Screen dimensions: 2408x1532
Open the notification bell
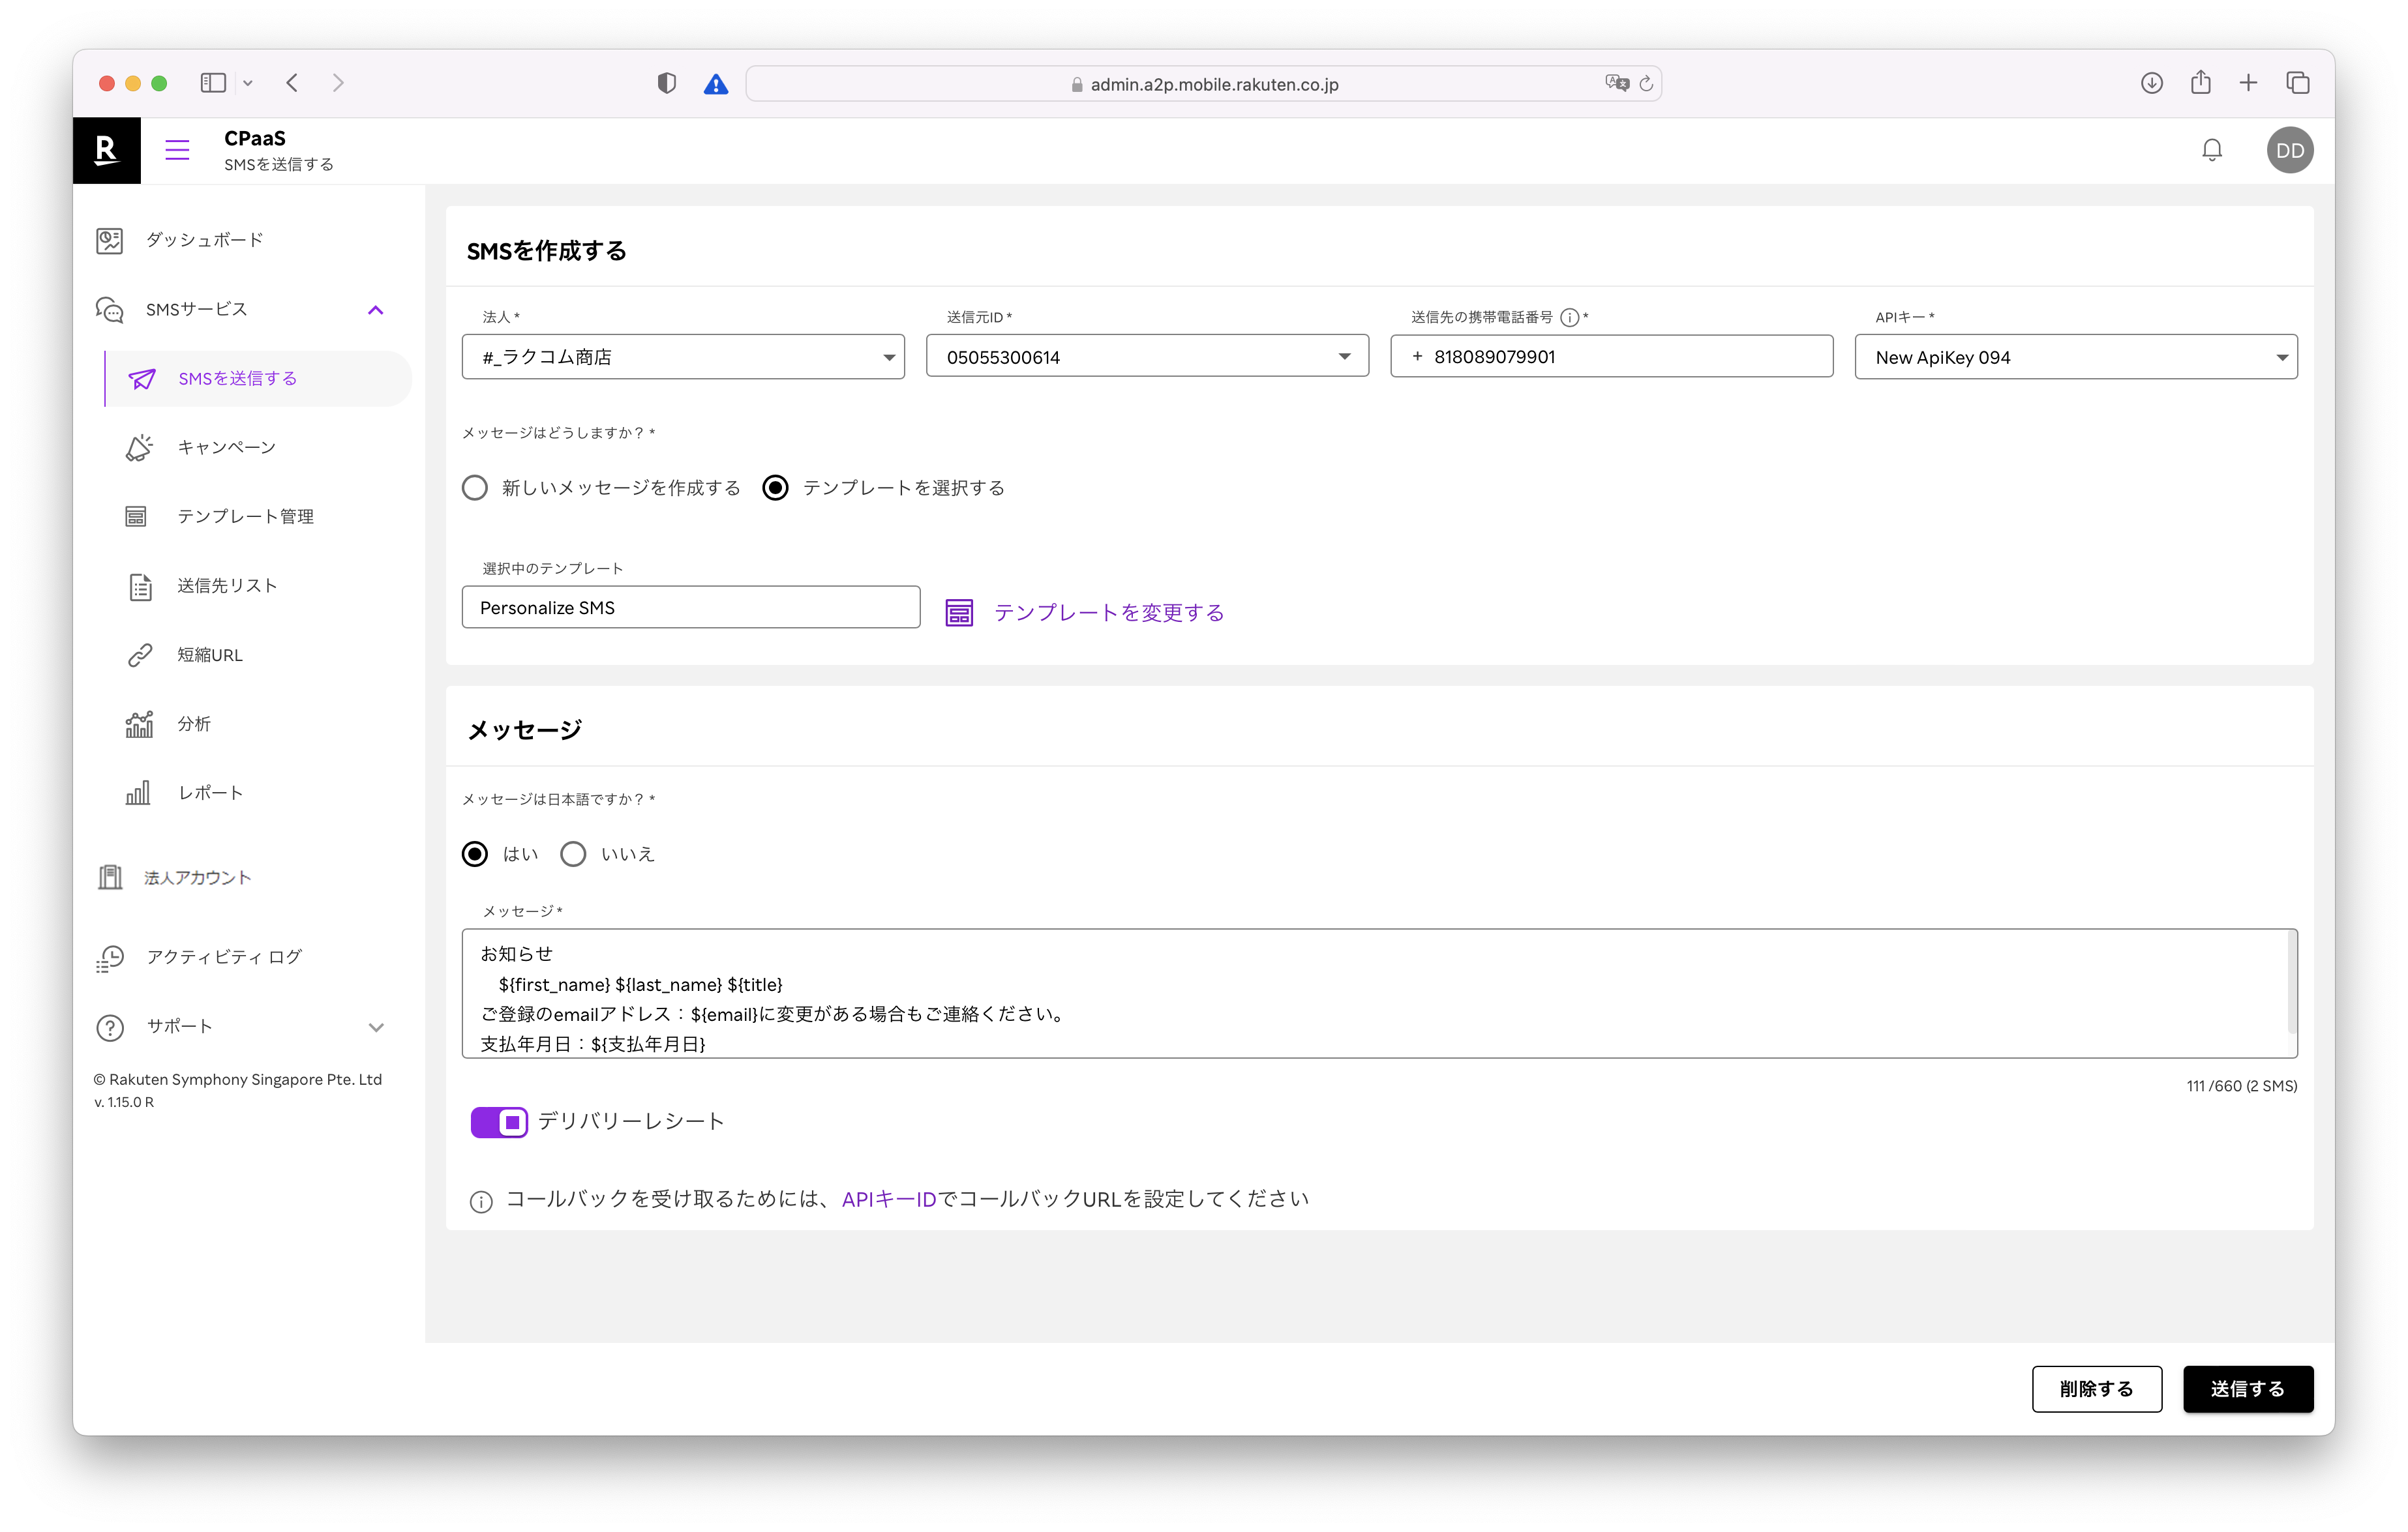[x=2212, y=150]
